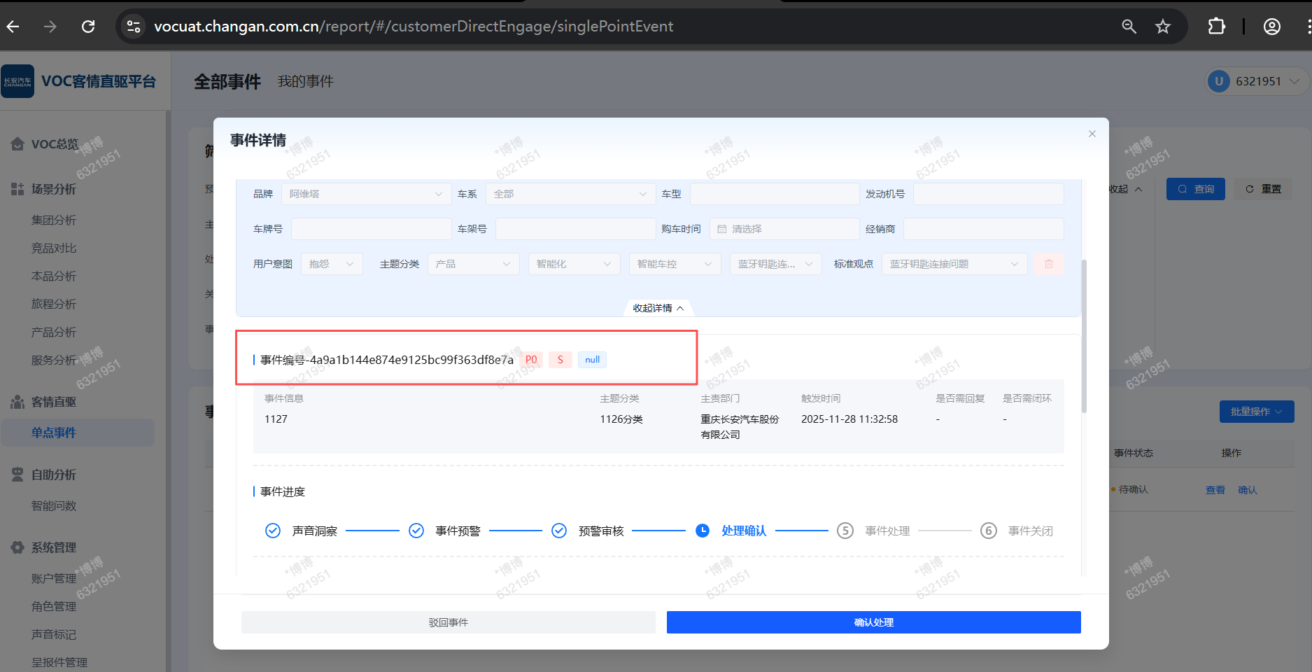Collapse details via 收起详情 toggle
Image resolution: width=1312 pixels, height=672 pixels.
(658, 308)
